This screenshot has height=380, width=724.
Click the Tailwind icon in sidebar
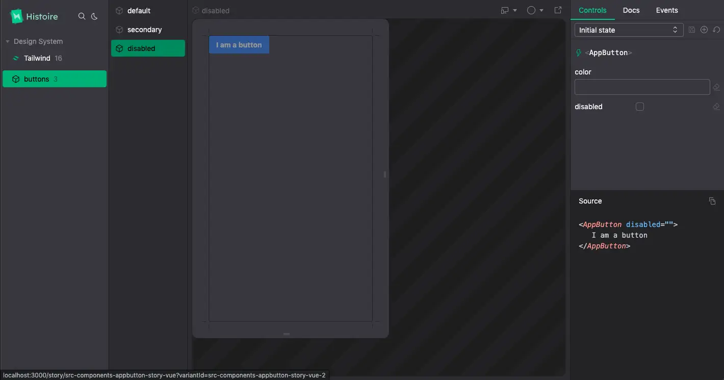click(16, 58)
